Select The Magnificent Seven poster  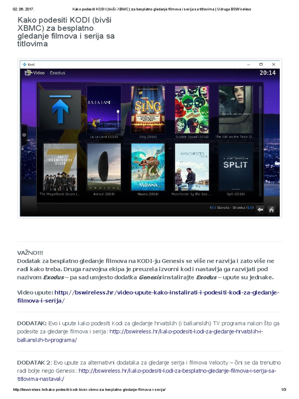click(60, 167)
